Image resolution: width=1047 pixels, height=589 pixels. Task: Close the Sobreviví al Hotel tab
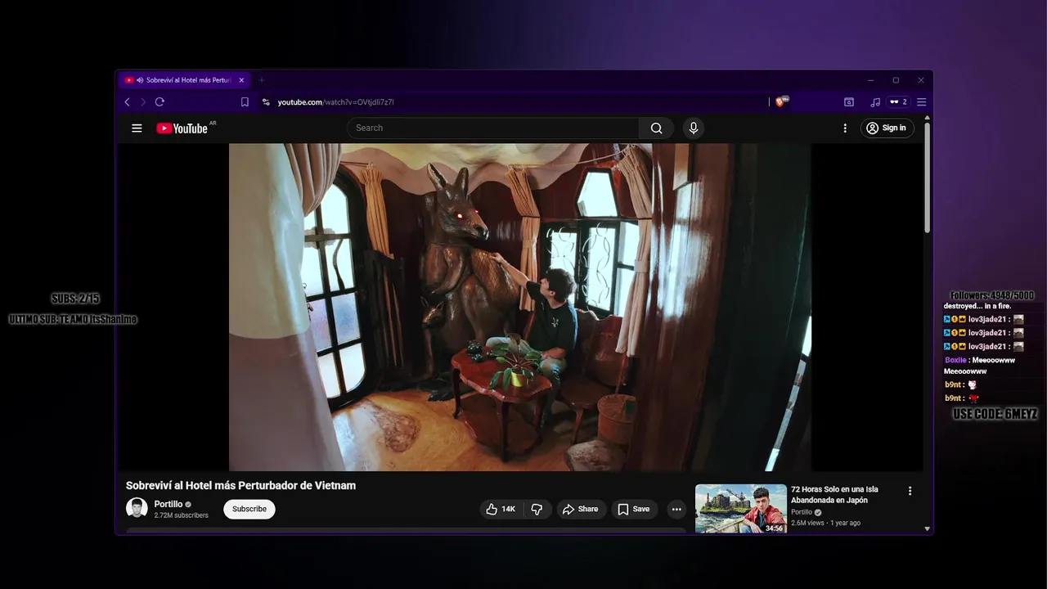[241, 80]
